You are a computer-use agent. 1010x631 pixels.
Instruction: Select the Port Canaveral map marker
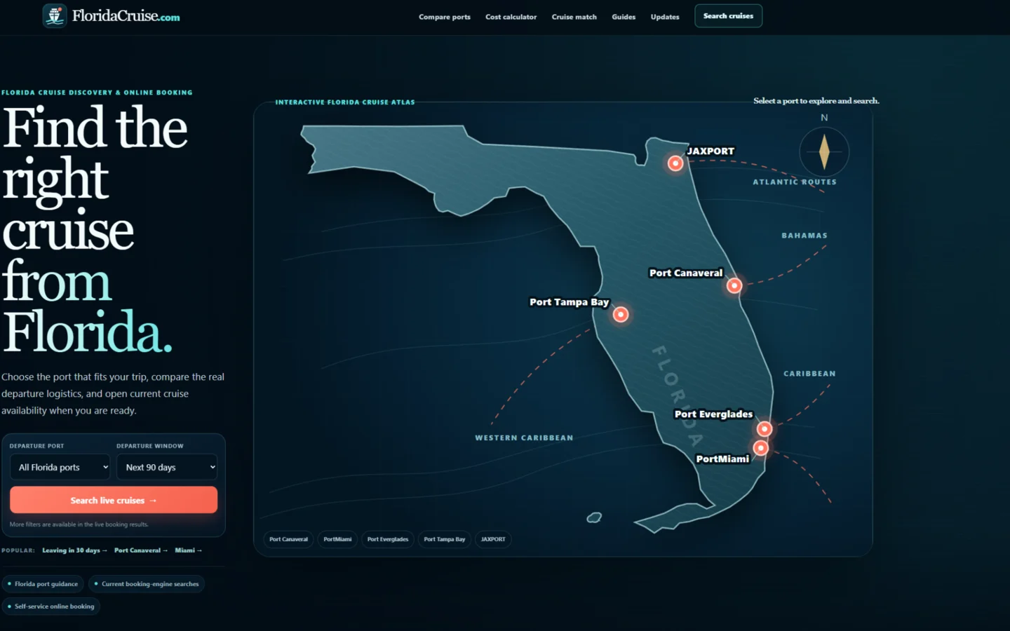734,285
